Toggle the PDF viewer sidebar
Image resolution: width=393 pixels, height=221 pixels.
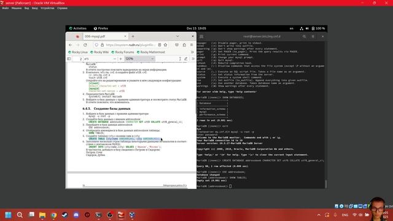pyautogui.click(x=69, y=59)
